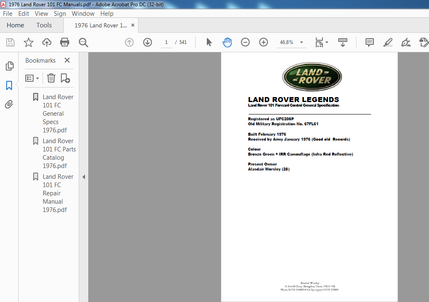Open the Sign document pen icon

click(406, 42)
